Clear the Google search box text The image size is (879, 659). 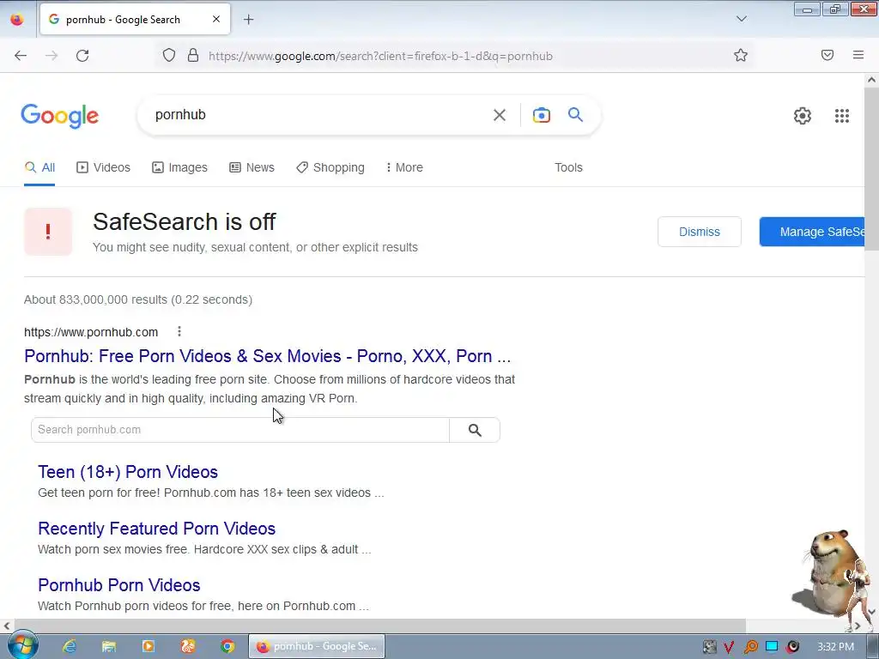(x=499, y=115)
